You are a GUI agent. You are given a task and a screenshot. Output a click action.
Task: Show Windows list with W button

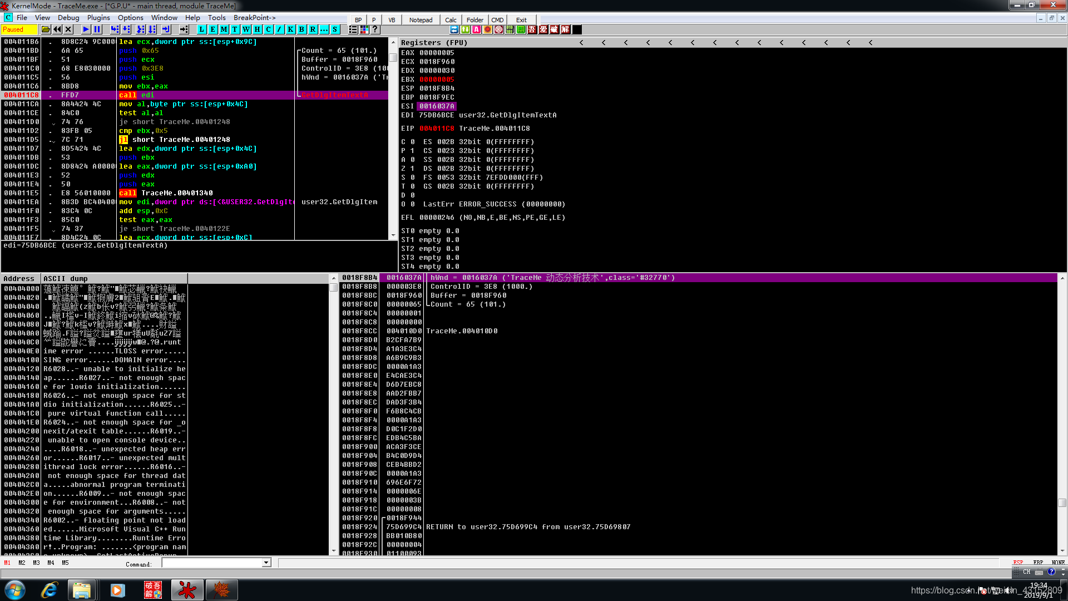(x=246, y=29)
